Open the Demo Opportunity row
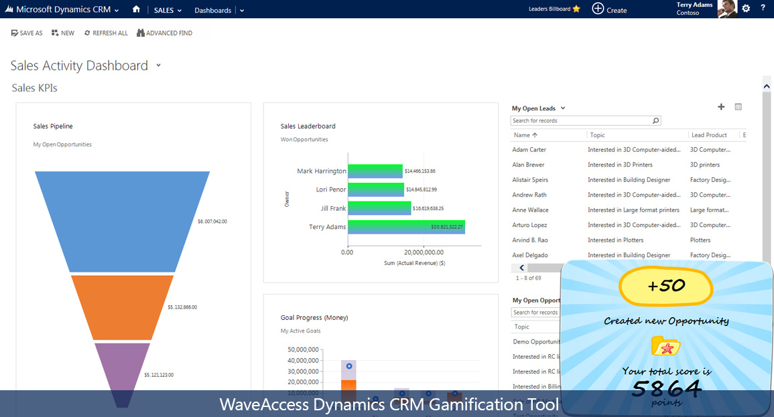This screenshot has height=417, width=774. click(536, 341)
